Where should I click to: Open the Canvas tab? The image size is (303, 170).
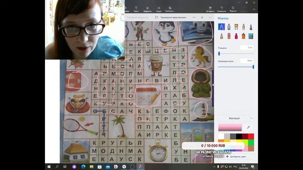[x=159, y=9]
